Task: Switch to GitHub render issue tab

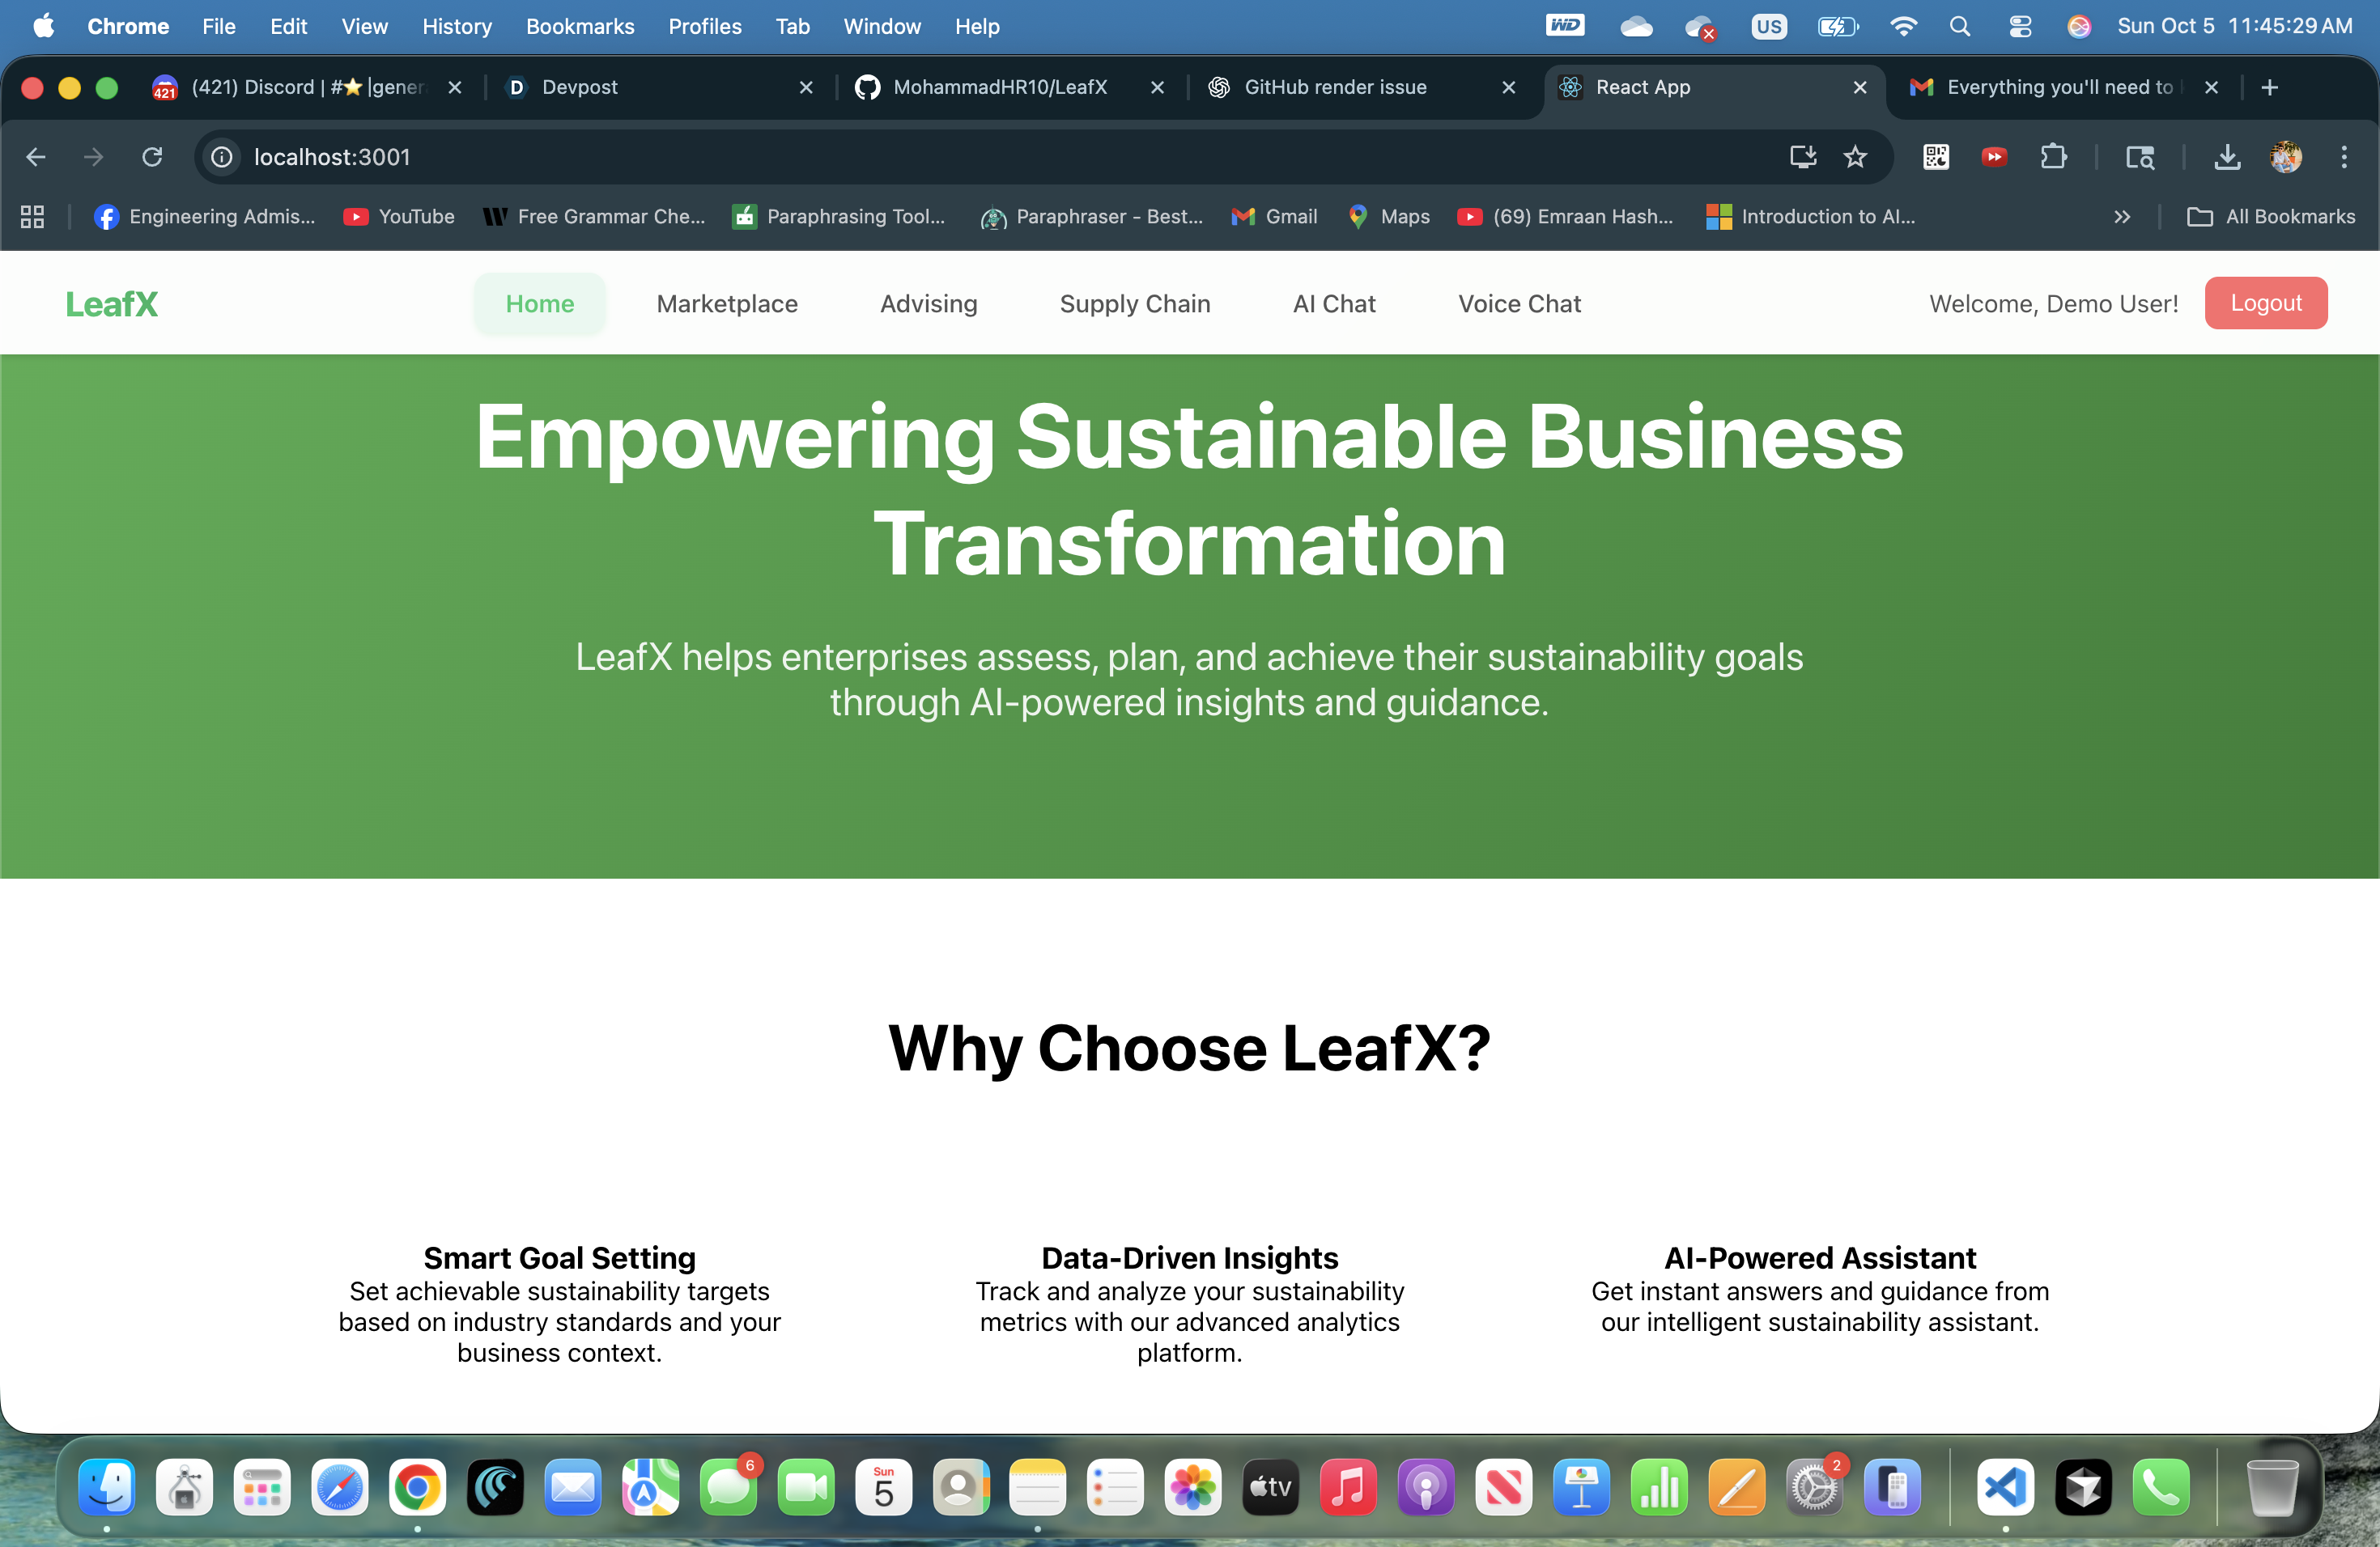Action: [1335, 87]
